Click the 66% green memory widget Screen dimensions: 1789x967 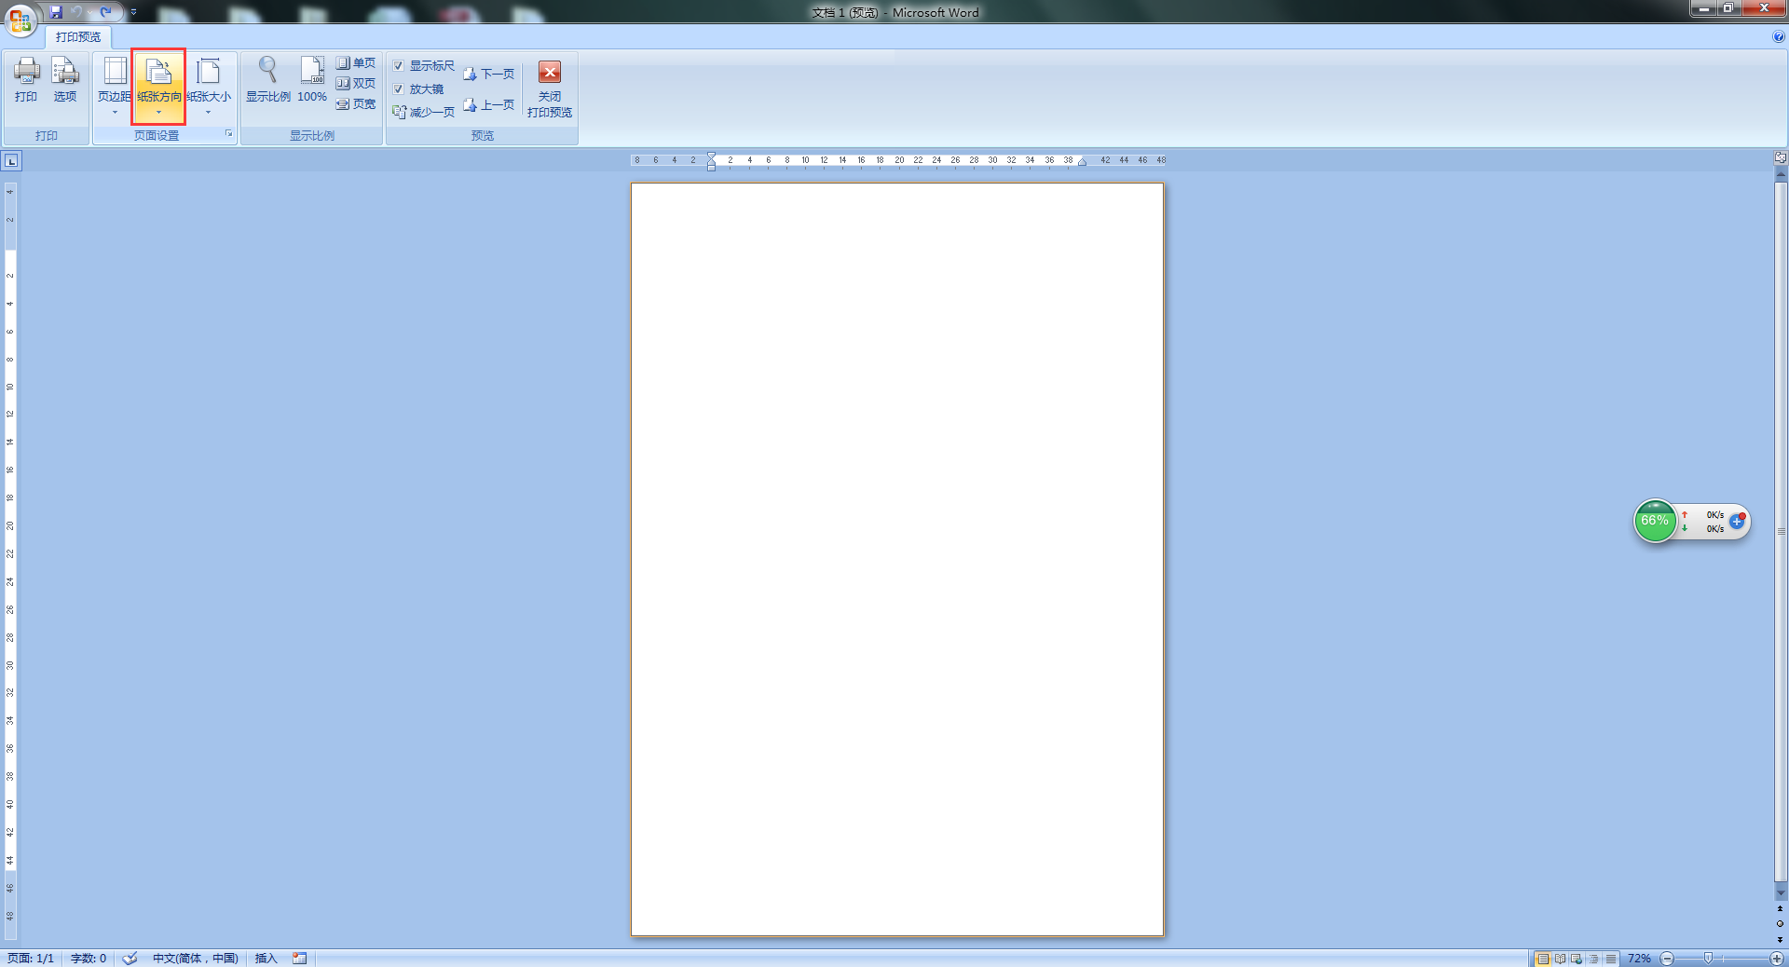click(x=1656, y=521)
